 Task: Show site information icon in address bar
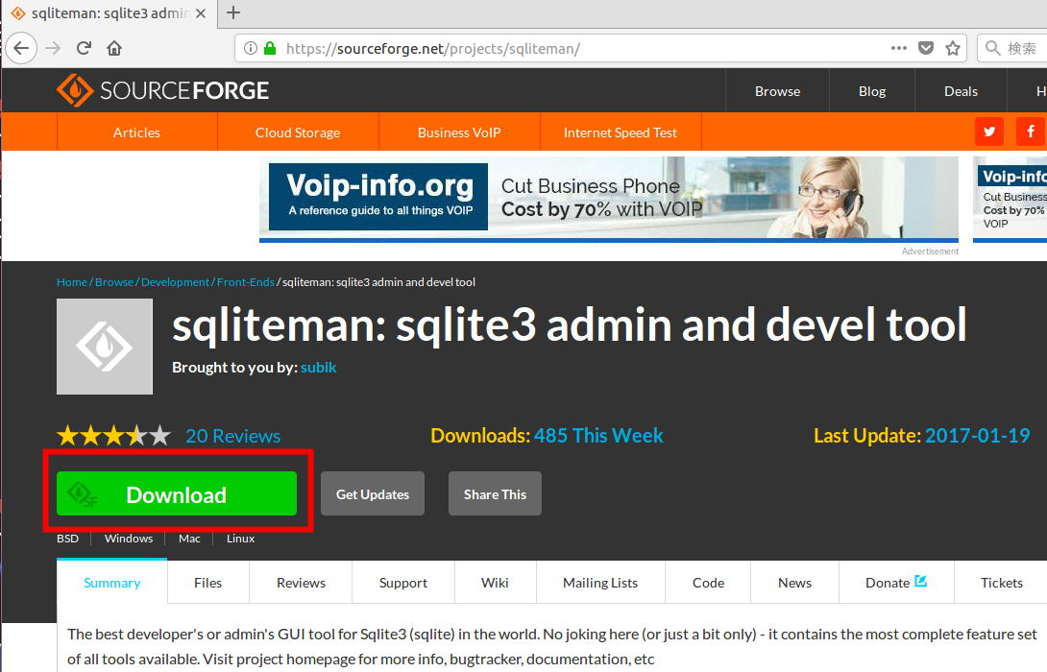(x=251, y=48)
